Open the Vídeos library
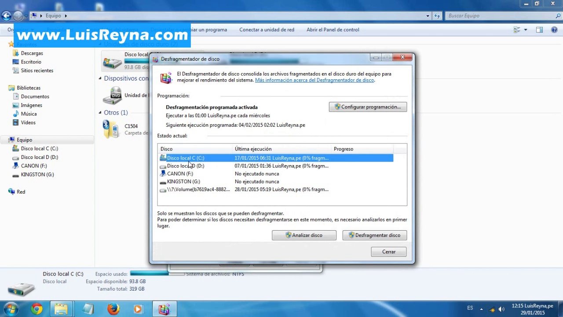Image resolution: width=563 pixels, height=317 pixels. point(28,122)
